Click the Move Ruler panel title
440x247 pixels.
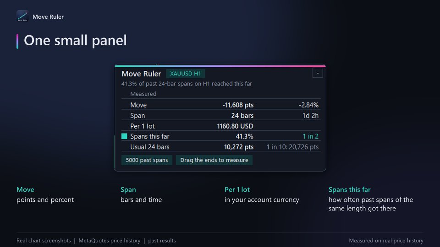tap(141, 74)
